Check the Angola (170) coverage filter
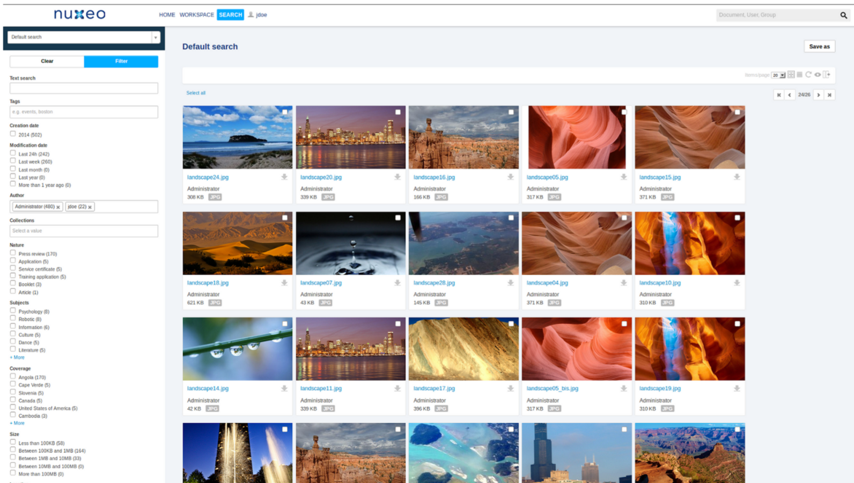This screenshot has width=854, height=483. point(13,376)
